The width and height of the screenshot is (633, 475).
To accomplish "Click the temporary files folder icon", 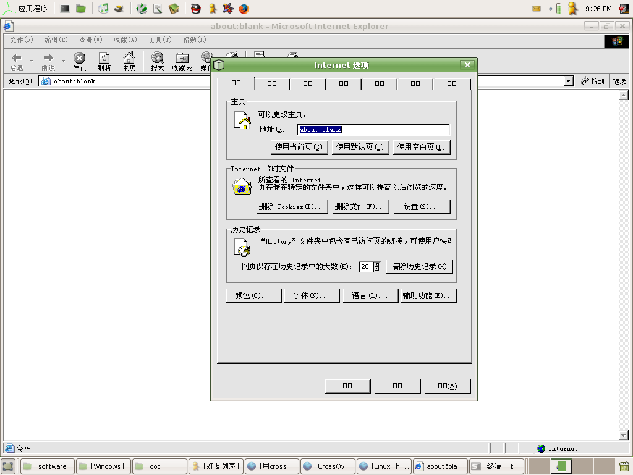I will coord(242,186).
